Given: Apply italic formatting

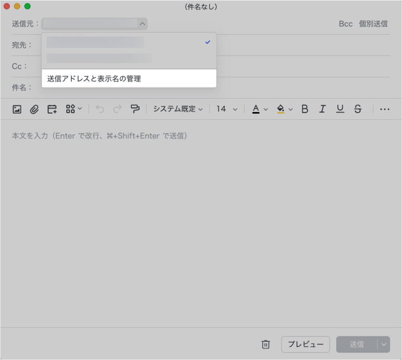Looking at the screenshot, I should pos(322,109).
